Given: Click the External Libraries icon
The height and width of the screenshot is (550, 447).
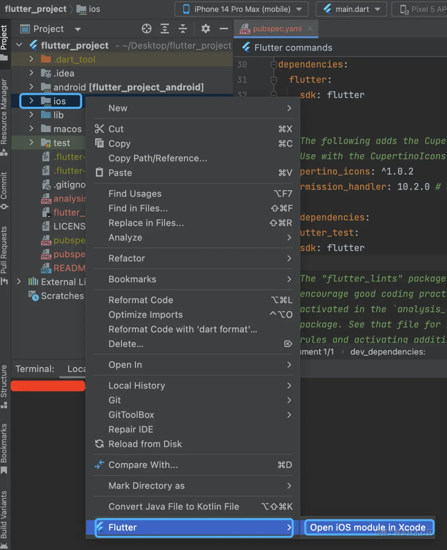Looking at the screenshot, I should [x=33, y=282].
